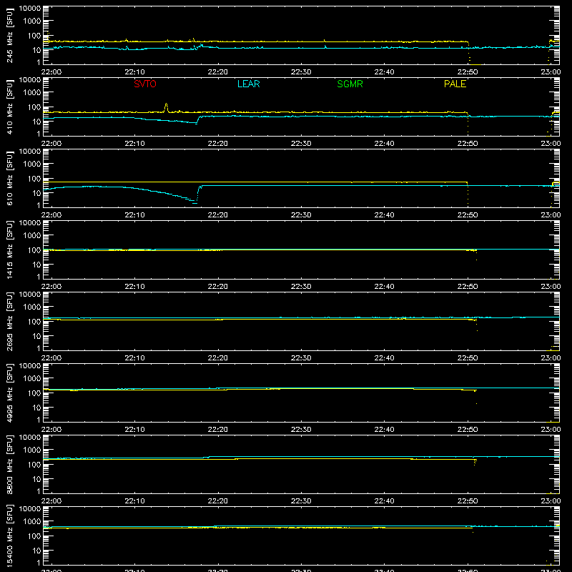Select the 410 MHz [SFU] axis title
This screenshot has width=572, height=572.
tap(9, 107)
